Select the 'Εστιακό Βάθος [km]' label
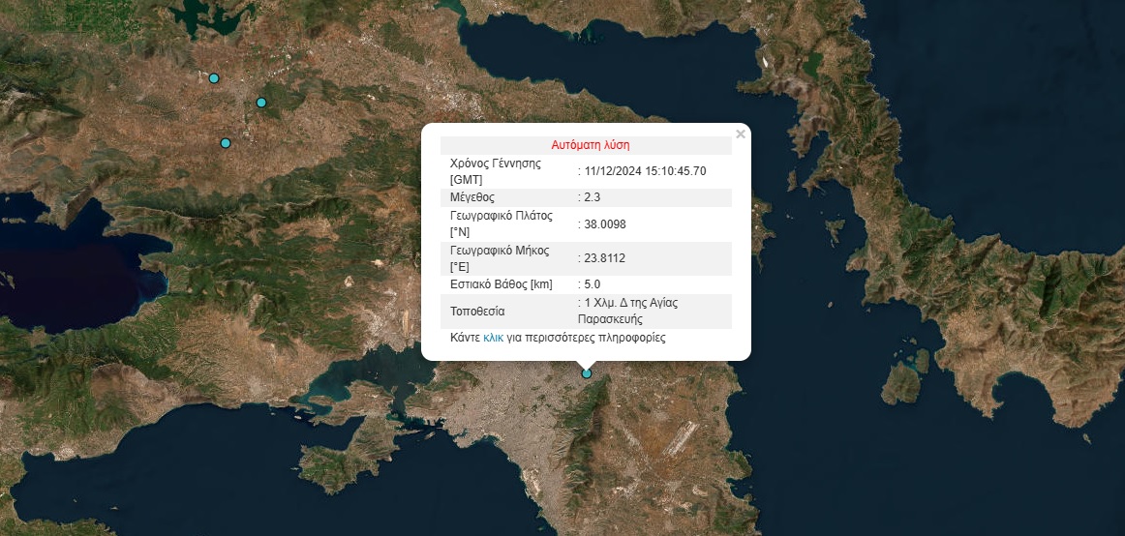1125x536 pixels. 502,285
